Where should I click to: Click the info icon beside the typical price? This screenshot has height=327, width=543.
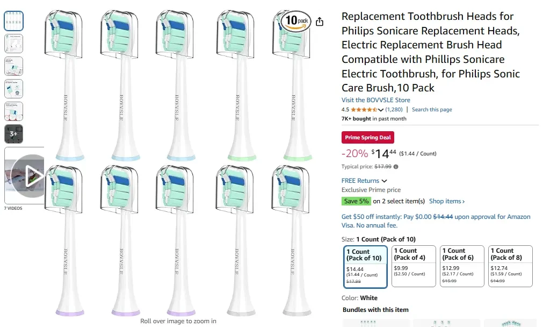point(395,167)
